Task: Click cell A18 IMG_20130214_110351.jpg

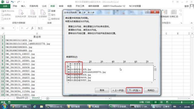Action: pos(33,95)
